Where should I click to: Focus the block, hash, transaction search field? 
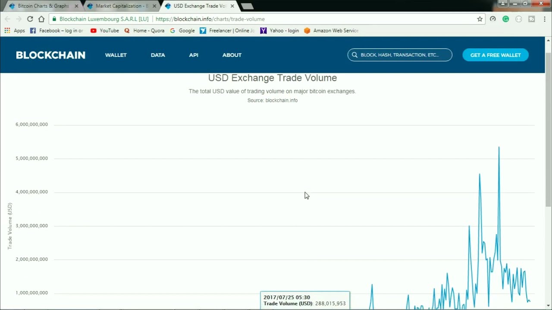[400, 55]
